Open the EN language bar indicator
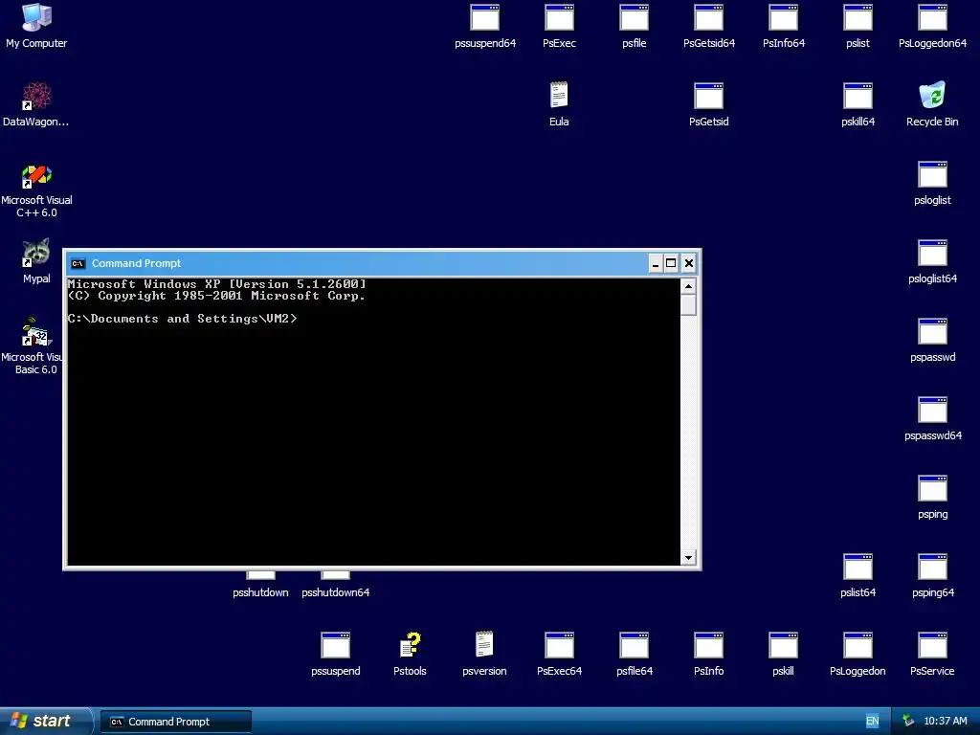This screenshot has height=735, width=980. 873,722
